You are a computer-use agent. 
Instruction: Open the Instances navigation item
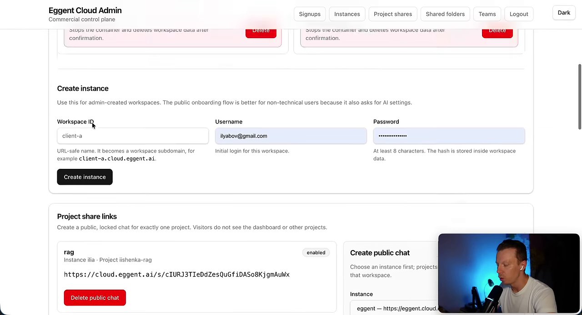pyautogui.click(x=347, y=14)
